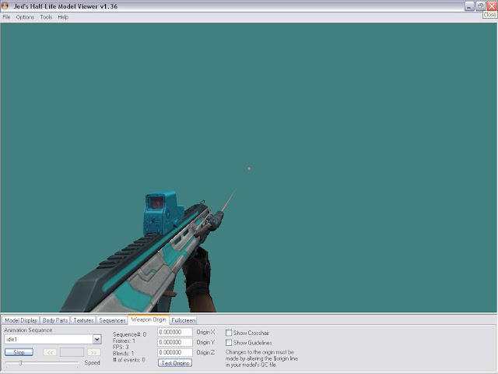Close the Model Viewer window
This screenshot has height=374, width=498.
coord(492,5)
